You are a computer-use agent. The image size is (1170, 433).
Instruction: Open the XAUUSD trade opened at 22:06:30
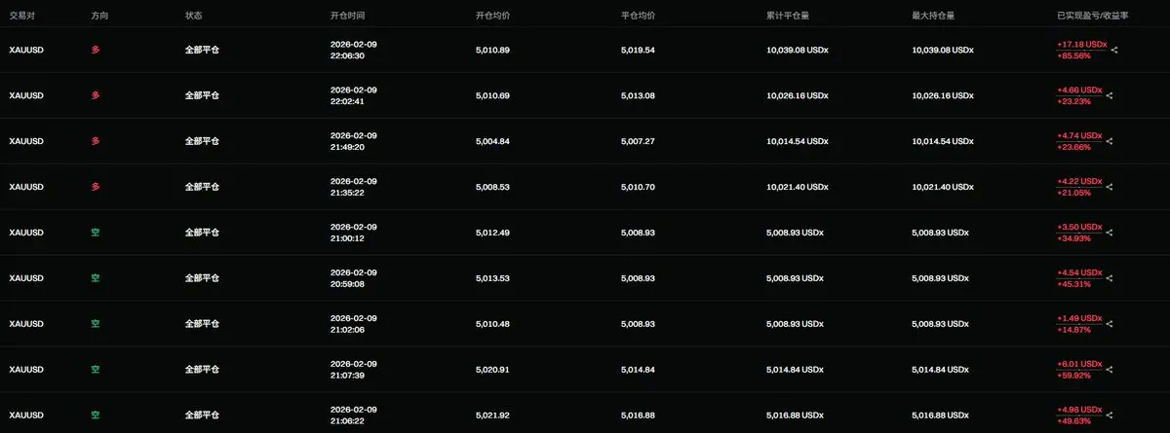(585, 50)
